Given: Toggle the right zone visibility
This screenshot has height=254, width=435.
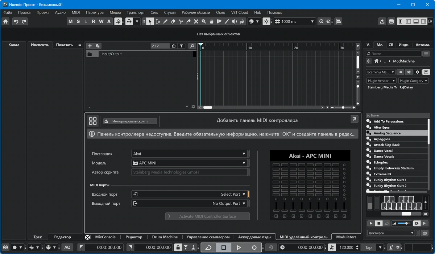Looking at the screenshot, I should click(x=424, y=21).
